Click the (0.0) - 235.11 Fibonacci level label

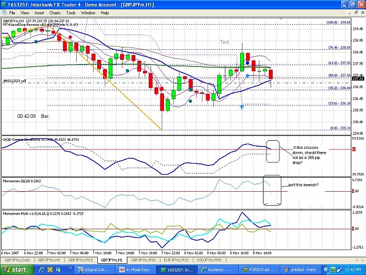[x=340, y=128]
